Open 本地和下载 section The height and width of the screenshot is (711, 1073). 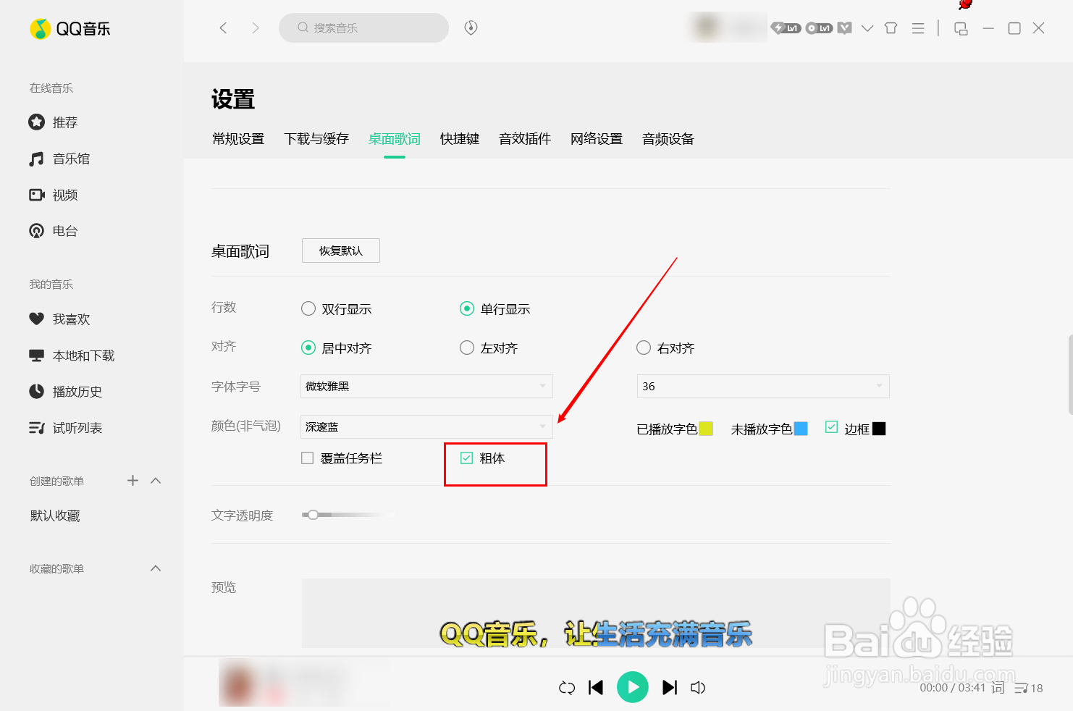(x=72, y=355)
